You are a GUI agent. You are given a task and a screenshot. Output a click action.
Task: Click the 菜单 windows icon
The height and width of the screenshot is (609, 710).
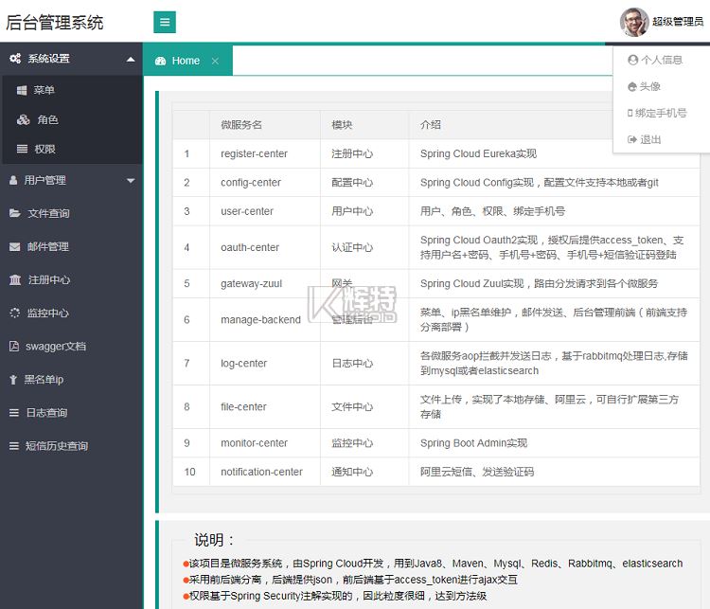22,90
